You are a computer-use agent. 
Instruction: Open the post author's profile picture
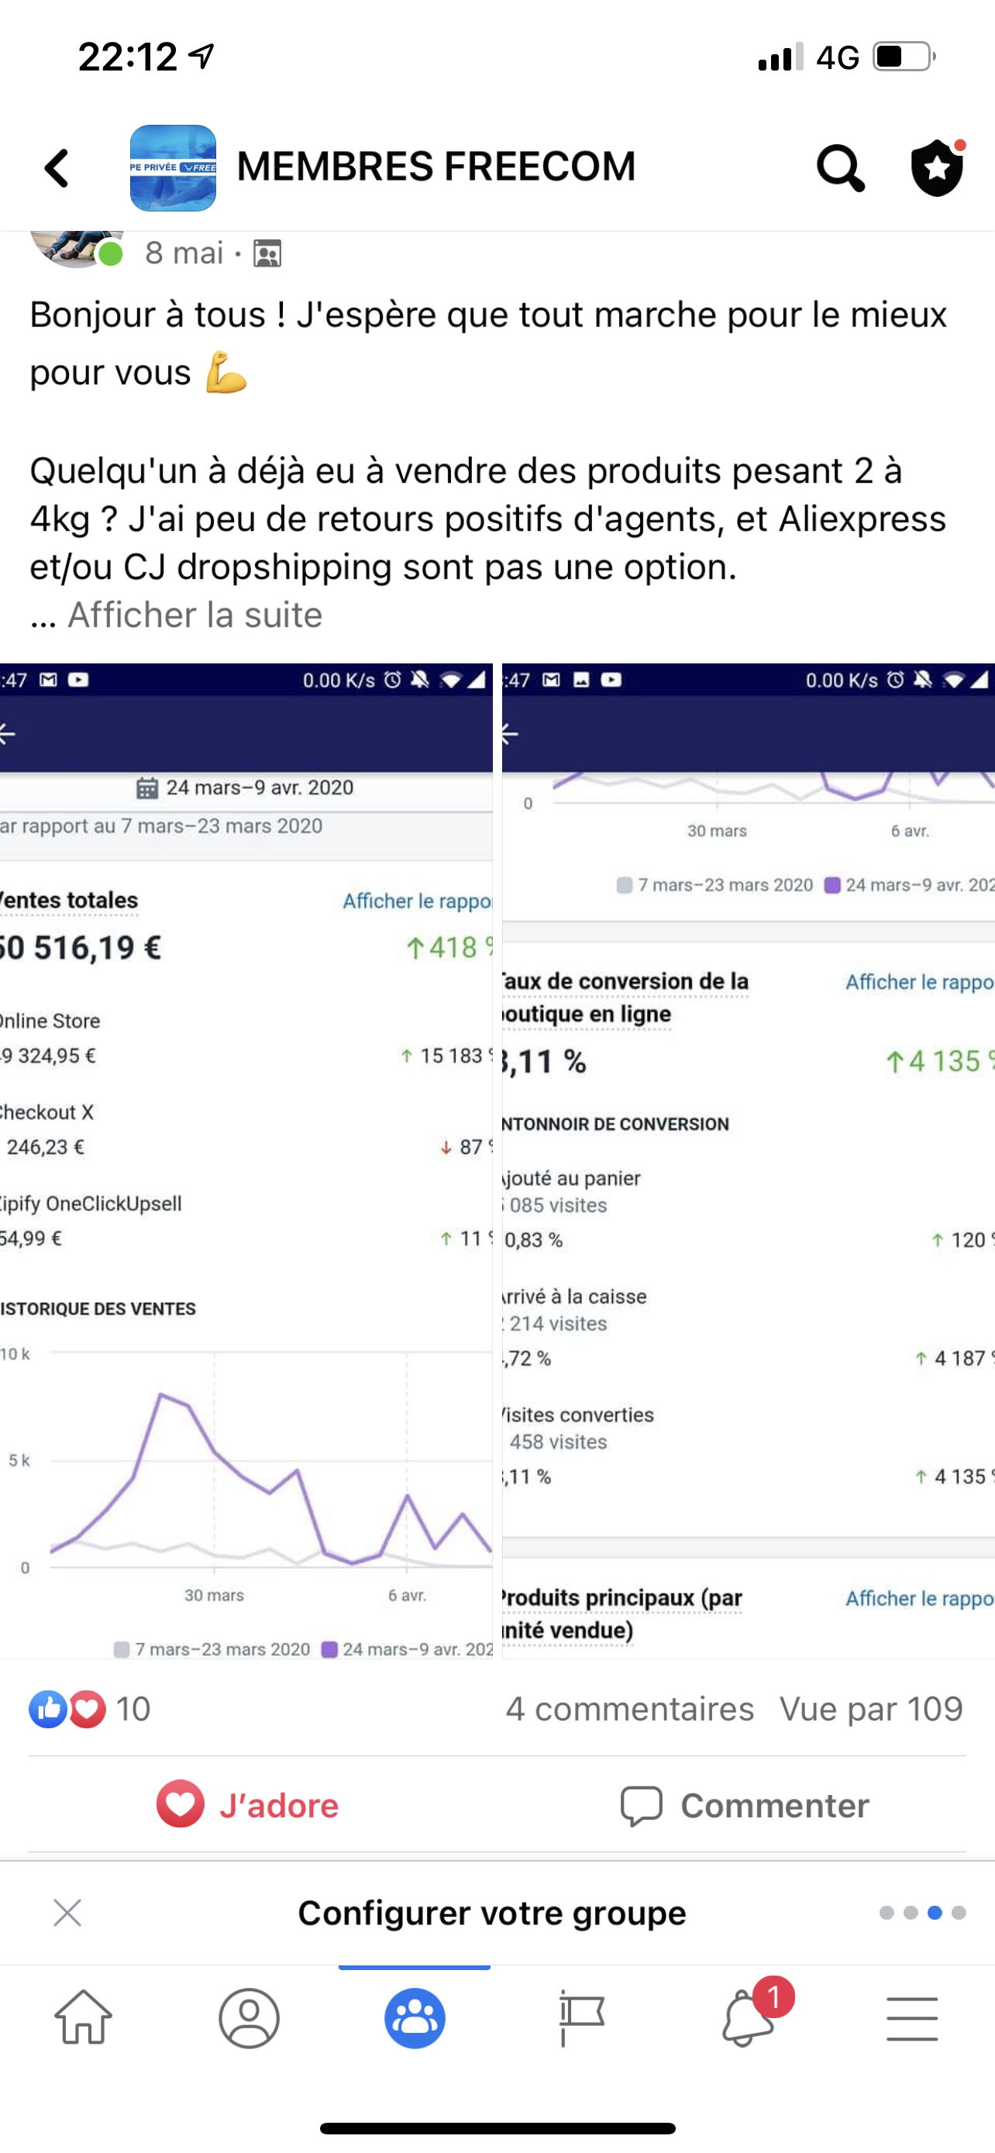77,248
